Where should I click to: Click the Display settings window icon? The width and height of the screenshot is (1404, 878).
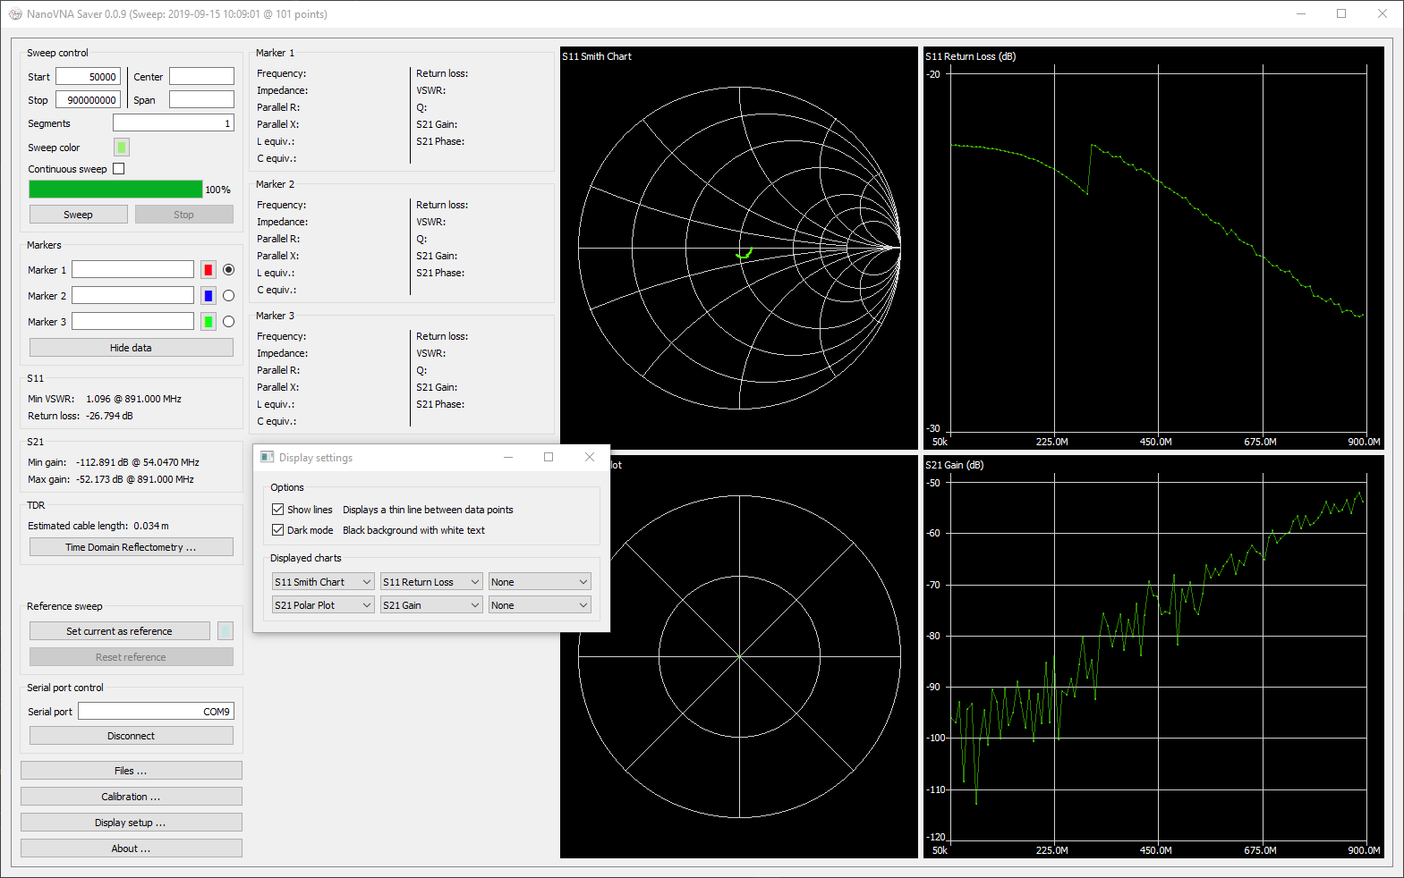pyautogui.click(x=268, y=458)
